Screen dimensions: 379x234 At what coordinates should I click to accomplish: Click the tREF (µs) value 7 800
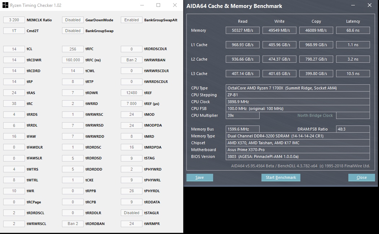pyautogui.click(x=132, y=103)
